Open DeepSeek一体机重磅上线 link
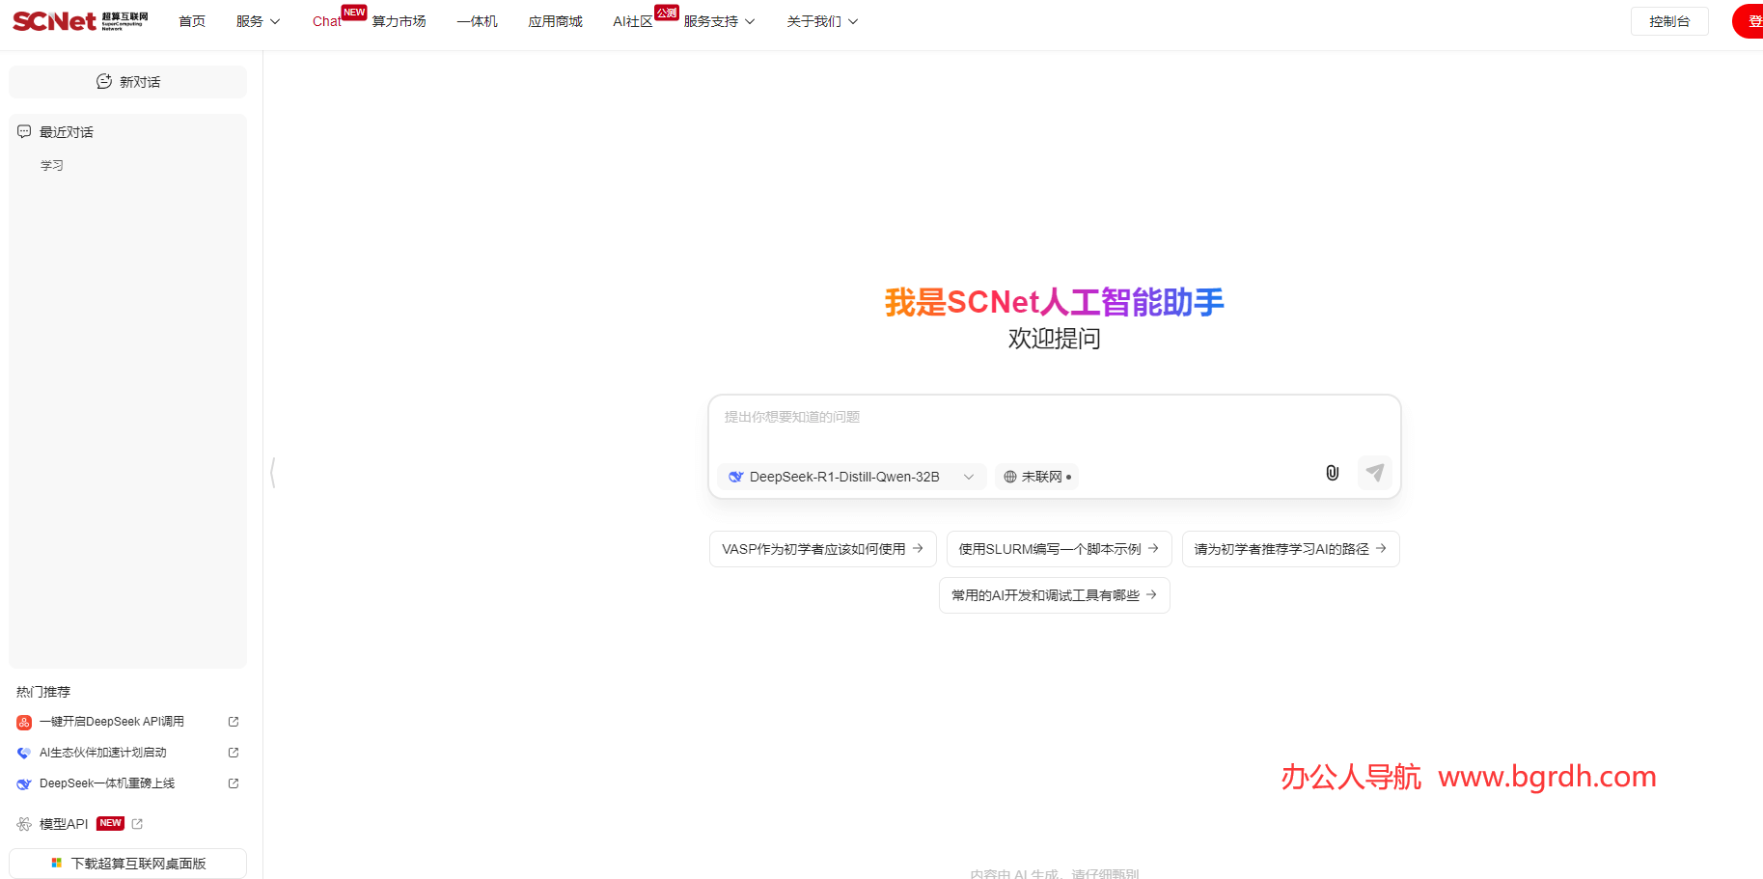Image resolution: width=1763 pixels, height=879 pixels. point(107,783)
